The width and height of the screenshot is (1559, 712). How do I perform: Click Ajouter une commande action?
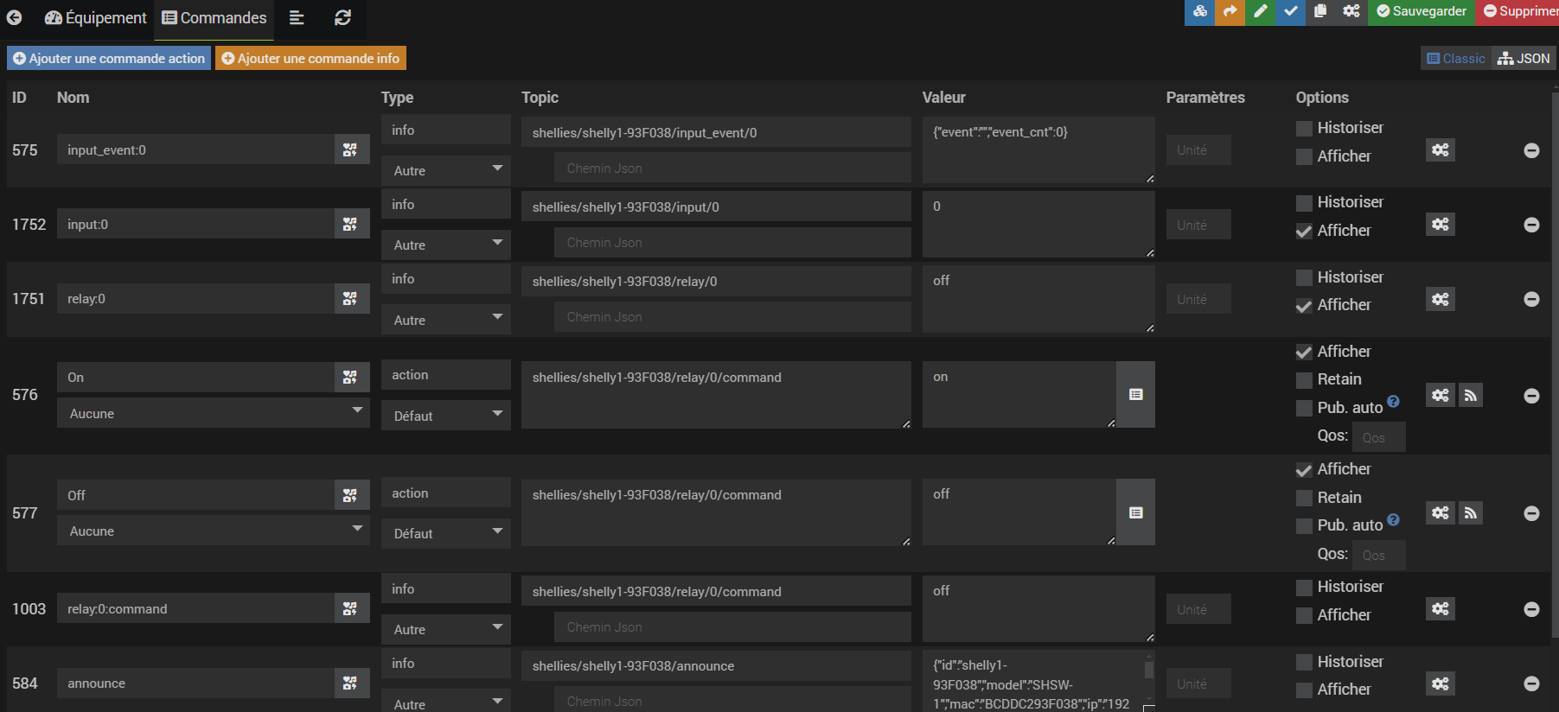pyautogui.click(x=109, y=58)
